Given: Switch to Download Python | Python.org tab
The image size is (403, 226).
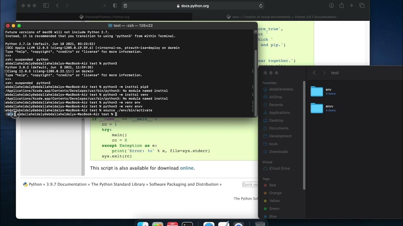Looking at the screenshot, I should click(105, 17).
